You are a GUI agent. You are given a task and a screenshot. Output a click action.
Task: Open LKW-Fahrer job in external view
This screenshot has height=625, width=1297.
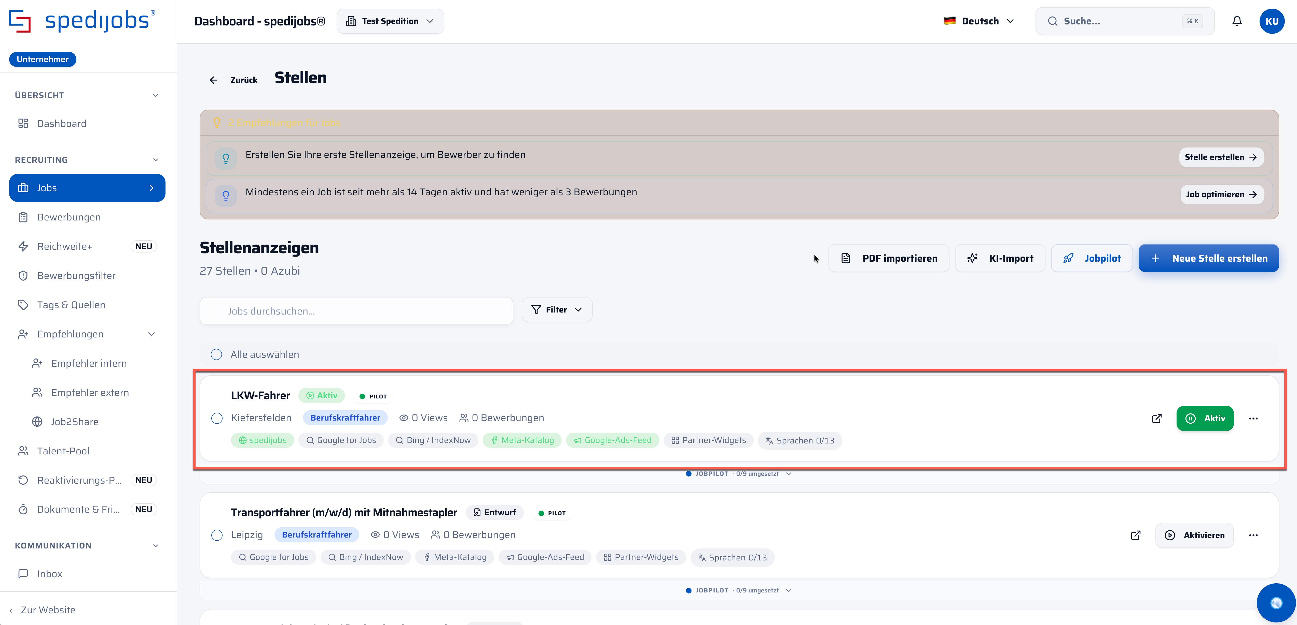1156,418
